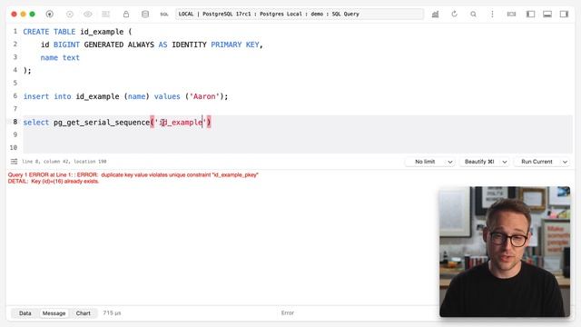The image size is (581, 327).
Task: Click the Run Current button
Action: 537,162
